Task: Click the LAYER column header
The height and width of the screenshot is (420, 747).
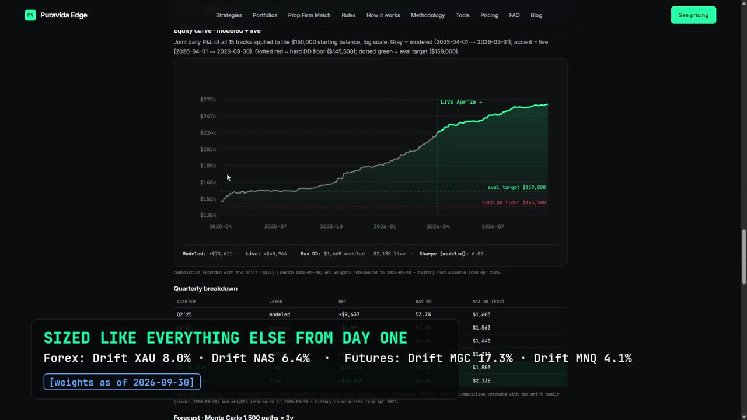Action: pos(275,302)
